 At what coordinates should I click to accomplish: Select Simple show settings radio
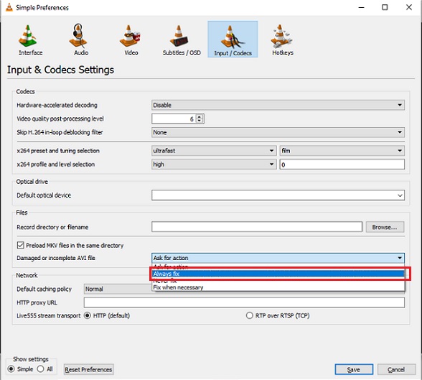pyautogui.click(x=11, y=369)
